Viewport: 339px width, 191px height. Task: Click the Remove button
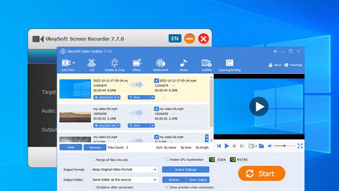[x=95, y=147]
